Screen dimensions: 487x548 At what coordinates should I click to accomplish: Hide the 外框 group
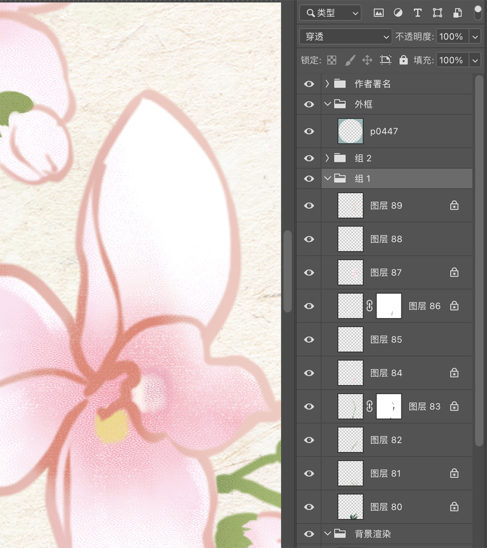click(x=308, y=104)
